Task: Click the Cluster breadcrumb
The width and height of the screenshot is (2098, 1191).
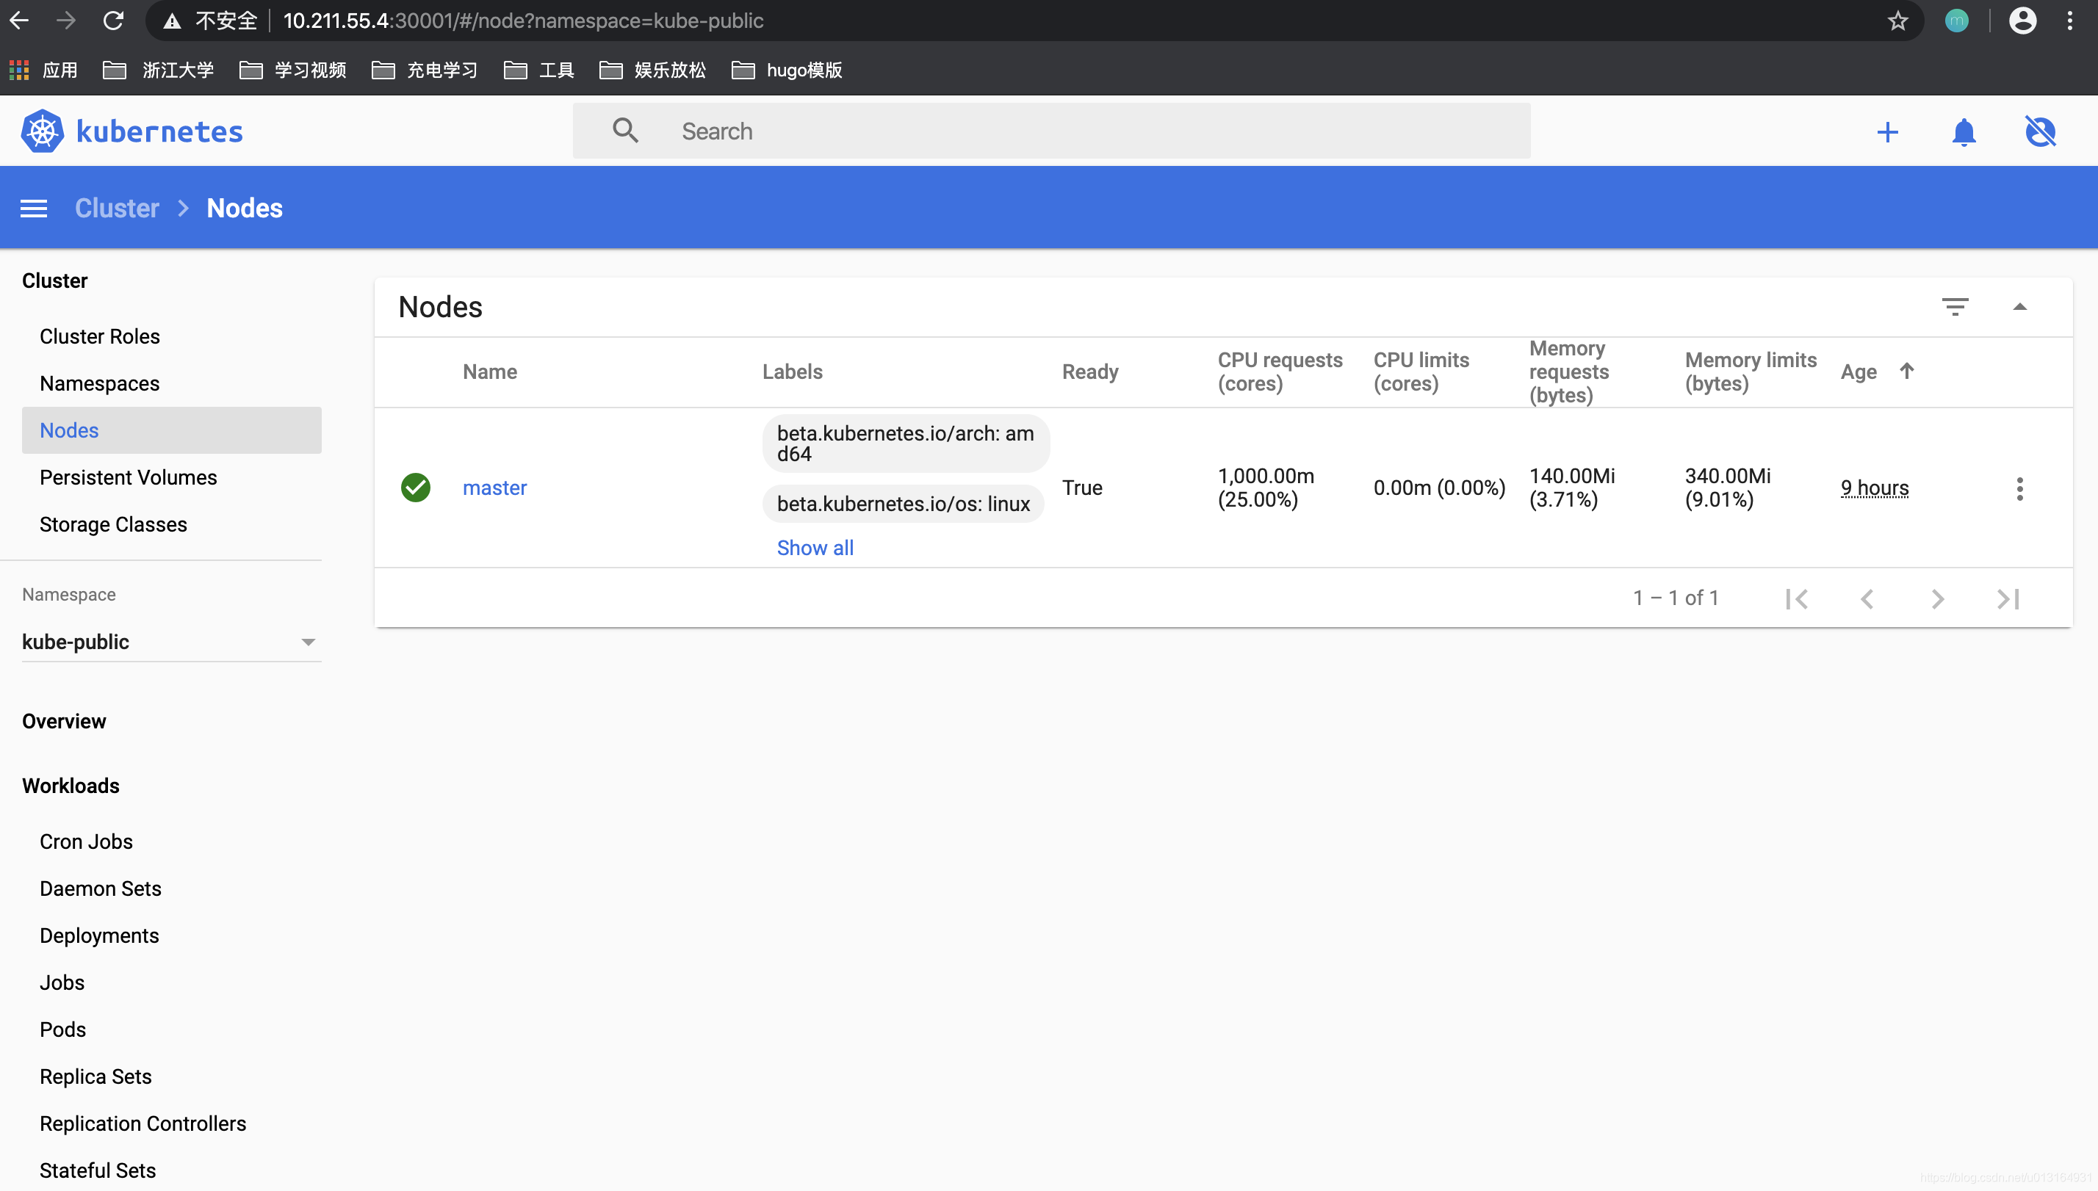Action: click(x=116, y=209)
